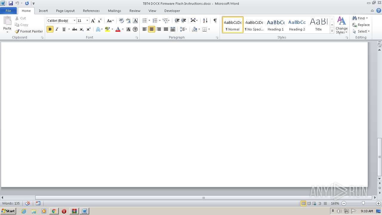This screenshot has height=215, width=382.
Task: Toggle Bold formatting
Action: coord(50,29)
